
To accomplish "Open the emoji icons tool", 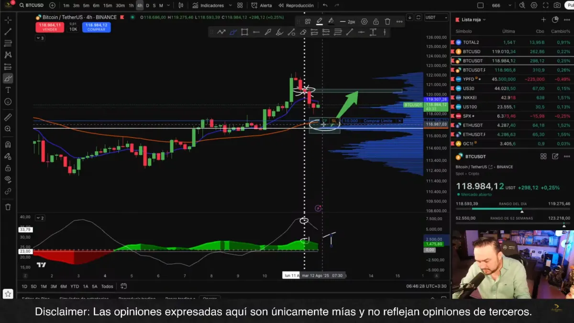I will pos(8,101).
